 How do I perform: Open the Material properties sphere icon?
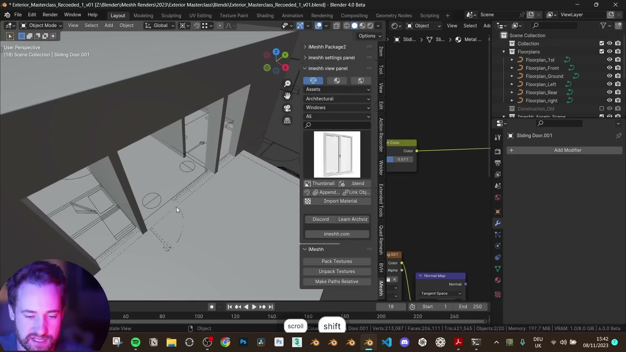[x=498, y=280]
